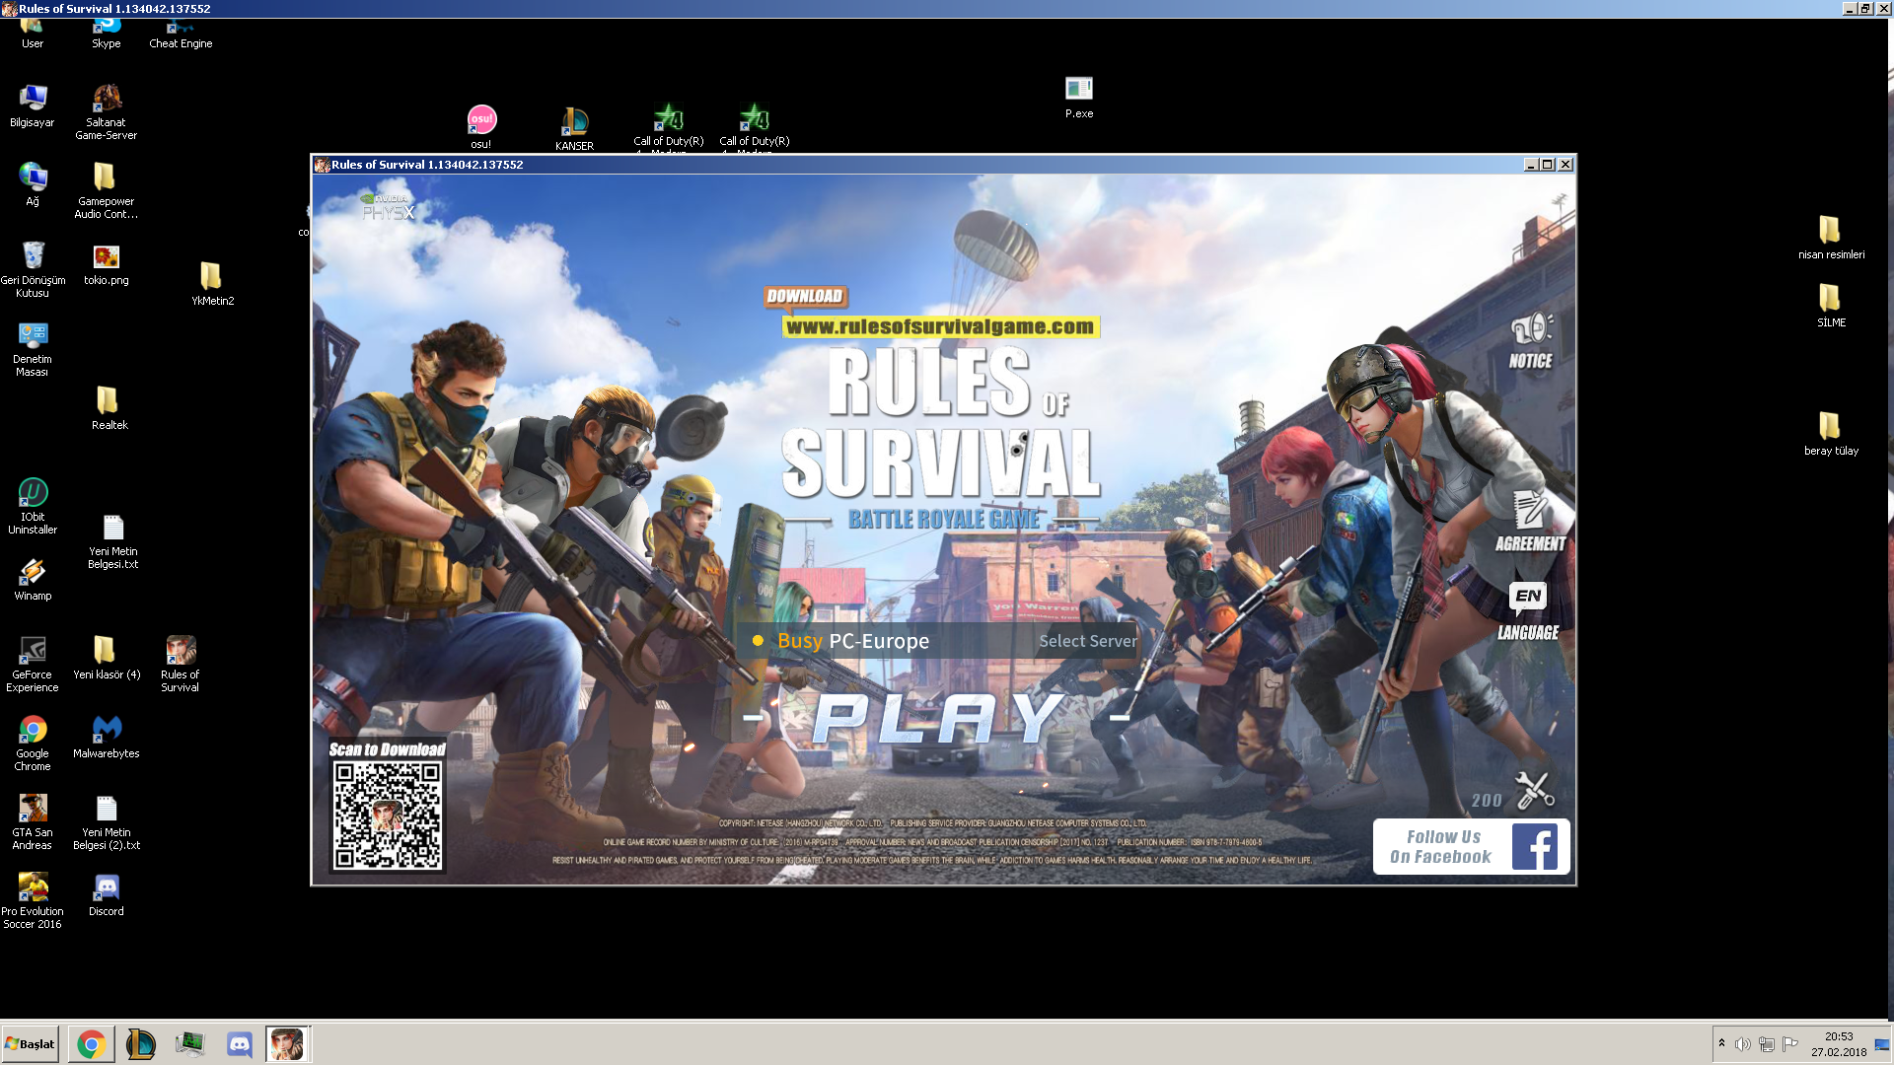Switch to Discord in the taskbar
Image resolution: width=1894 pixels, height=1065 pixels.
coord(239,1043)
